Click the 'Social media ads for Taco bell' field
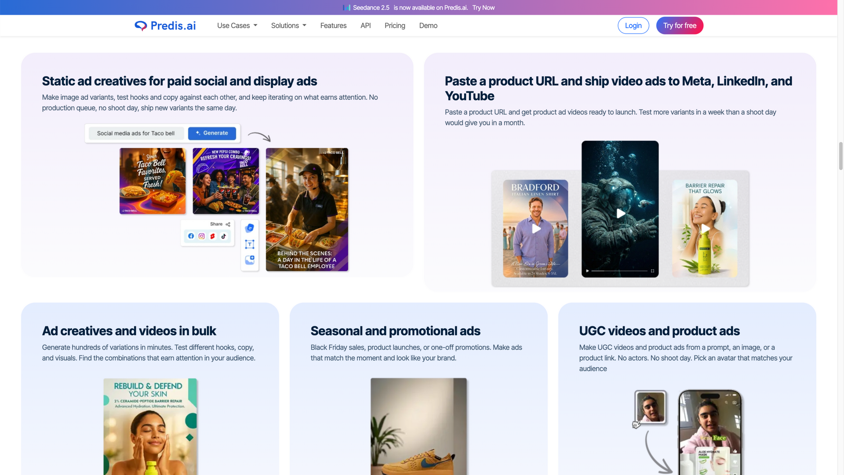Viewport: 844px width, 475px height. pyautogui.click(x=136, y=133)
